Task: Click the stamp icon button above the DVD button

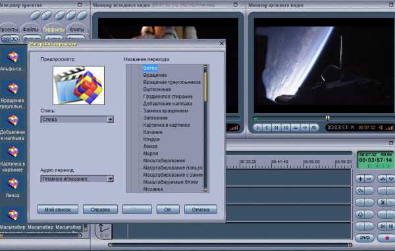Action: 361,214
